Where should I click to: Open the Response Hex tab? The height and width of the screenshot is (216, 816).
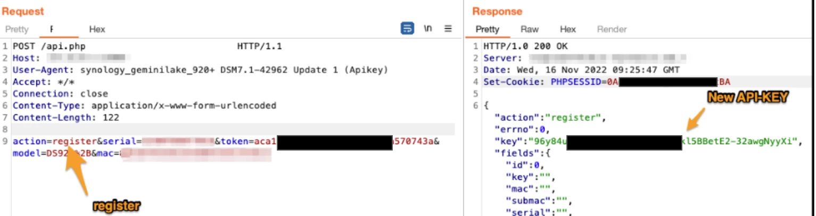pyautogui.click(x=568, y=29)
